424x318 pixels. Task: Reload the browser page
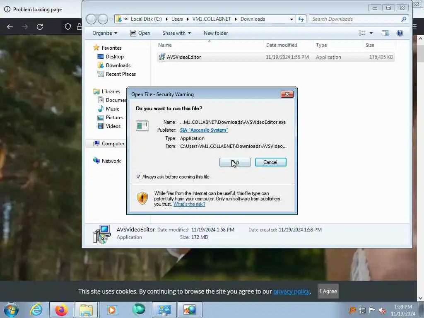[x=40, y=27]
